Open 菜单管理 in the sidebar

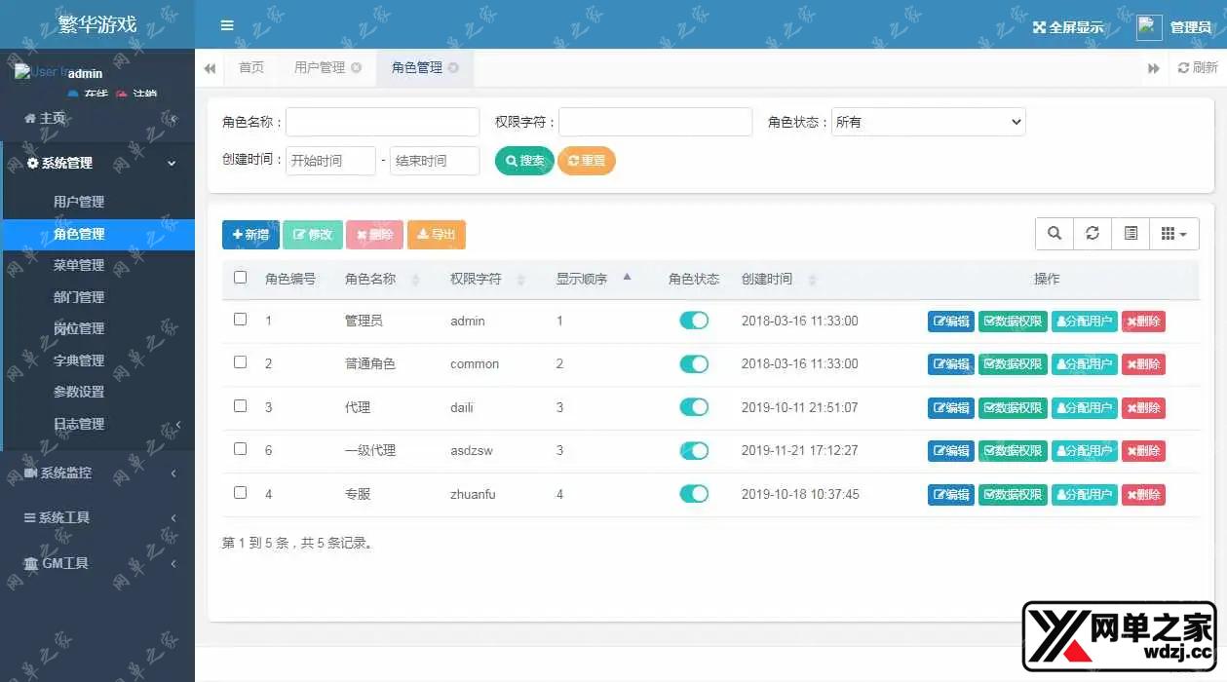tap(79, 265)
